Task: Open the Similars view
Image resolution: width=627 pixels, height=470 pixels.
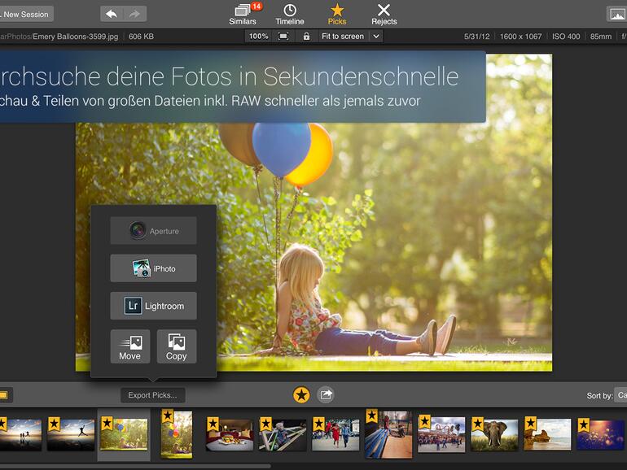Action: (243, 14)
